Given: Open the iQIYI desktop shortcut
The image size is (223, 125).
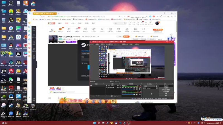Looking at the screenshot, I should pos(18,29).
